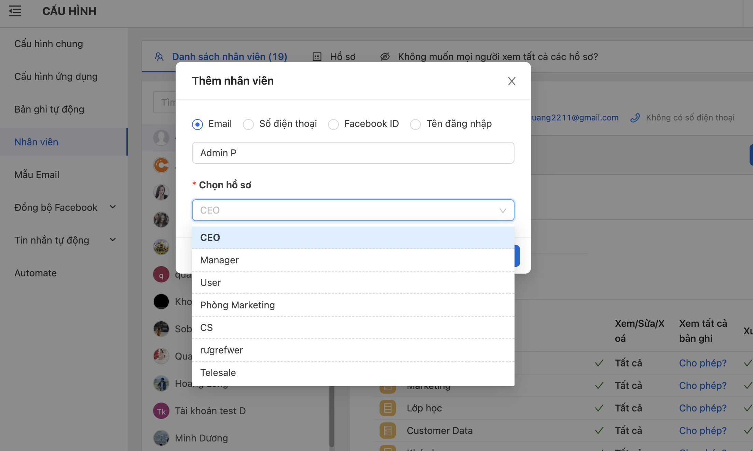Click the Hồ sơ list icon
The height and width of the screenshot is (451, 753).
pyautogui.click(x=317, y=57)
